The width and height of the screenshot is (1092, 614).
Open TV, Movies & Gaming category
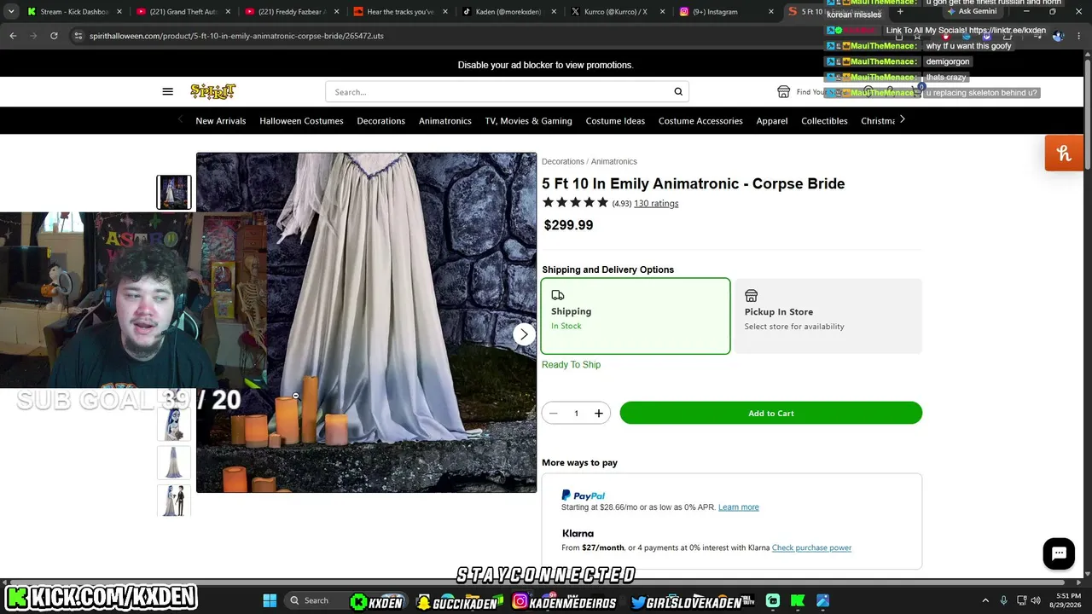[529, 121]
